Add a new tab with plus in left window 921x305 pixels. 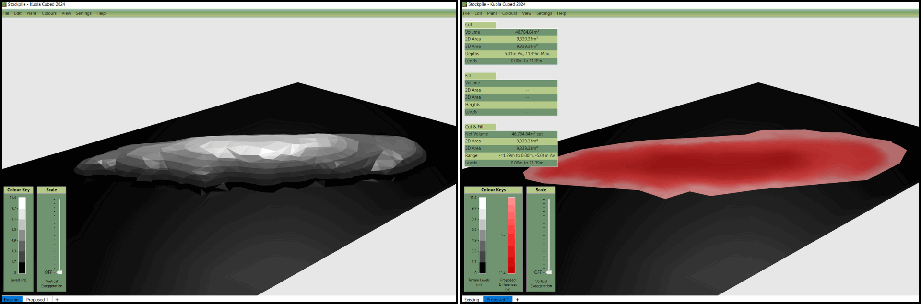pos(57,300)
